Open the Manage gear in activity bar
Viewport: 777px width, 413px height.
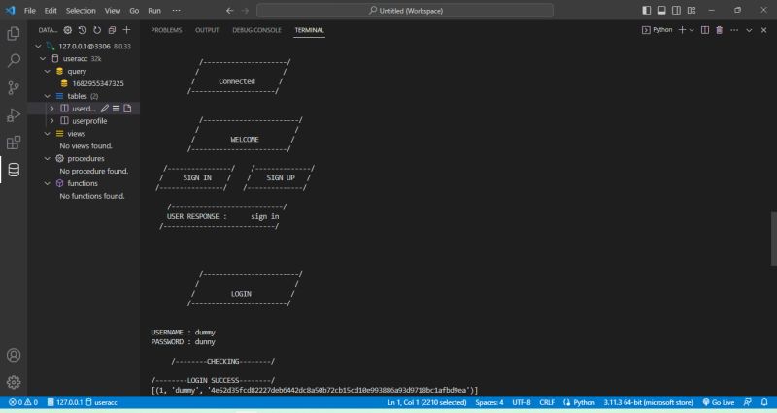pos(14,382)
